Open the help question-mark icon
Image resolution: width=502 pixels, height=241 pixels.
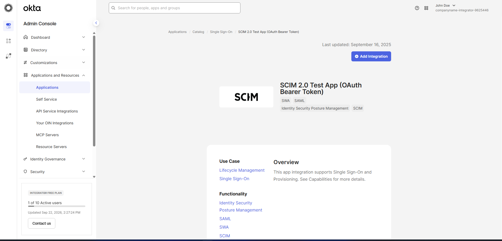tap(417, 8)
